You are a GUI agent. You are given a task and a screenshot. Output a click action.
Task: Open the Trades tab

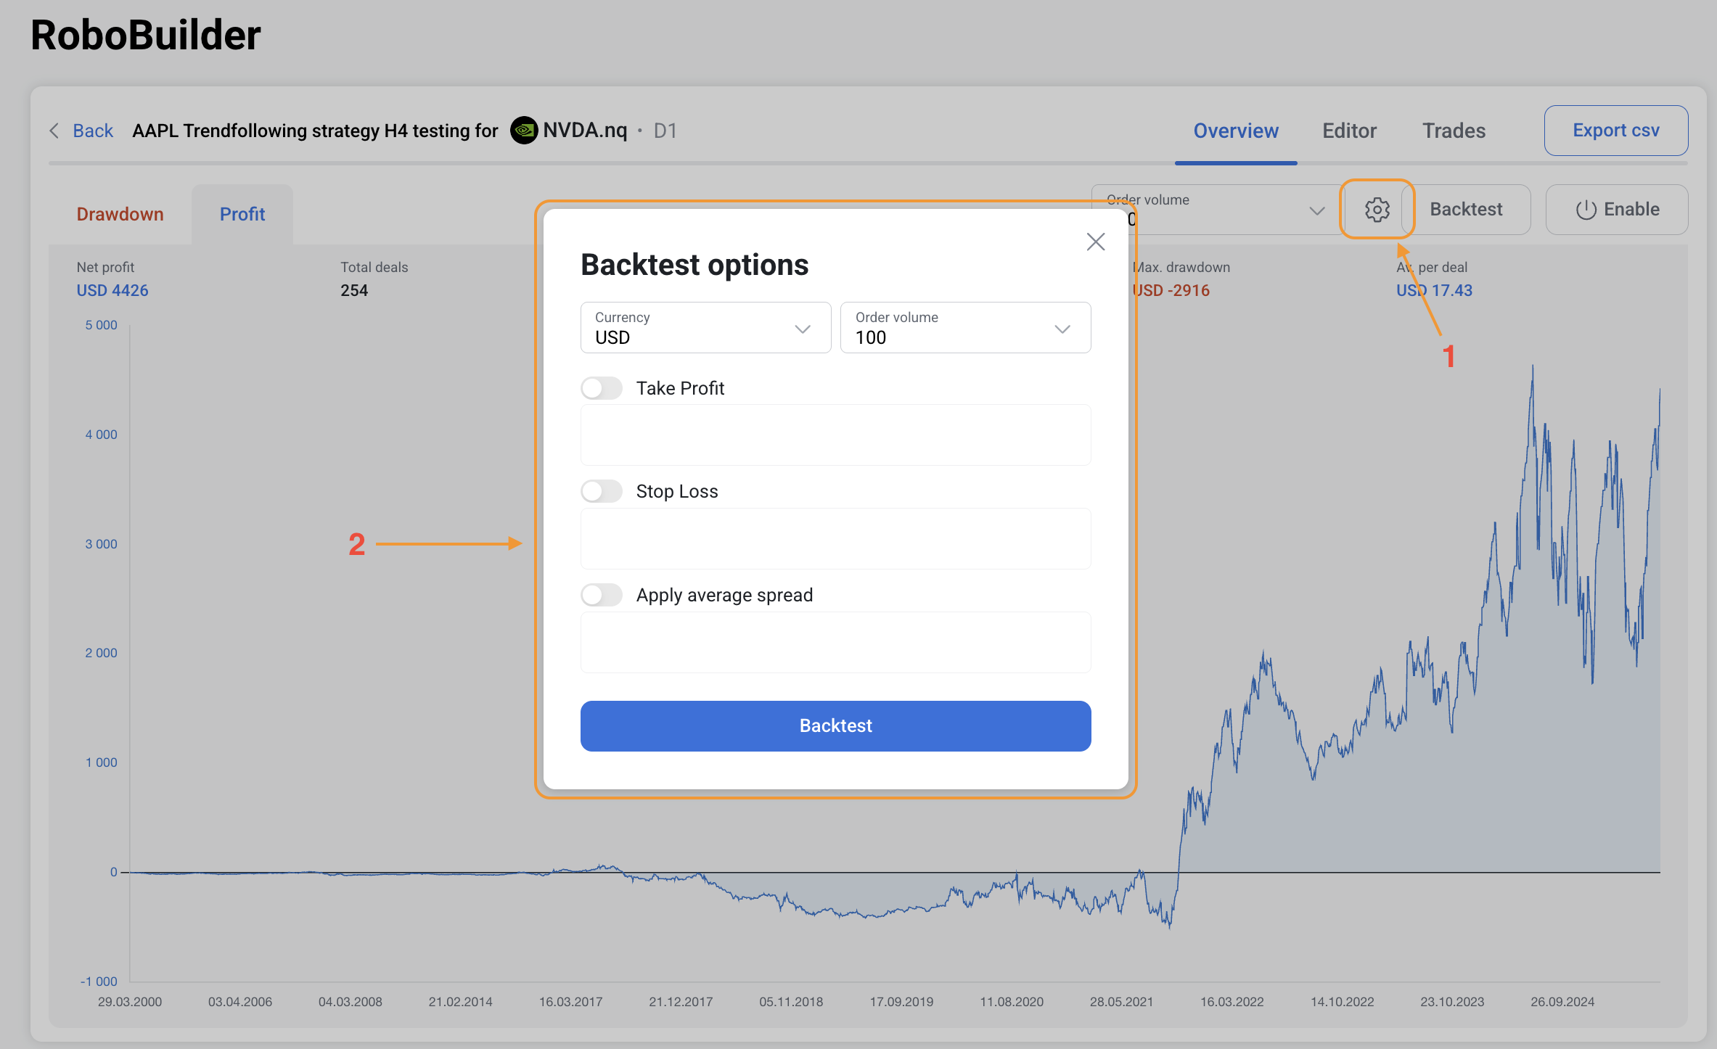click(1453, 131)
